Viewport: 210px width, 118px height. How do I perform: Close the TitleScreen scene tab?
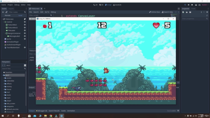[x=41, y=9]
